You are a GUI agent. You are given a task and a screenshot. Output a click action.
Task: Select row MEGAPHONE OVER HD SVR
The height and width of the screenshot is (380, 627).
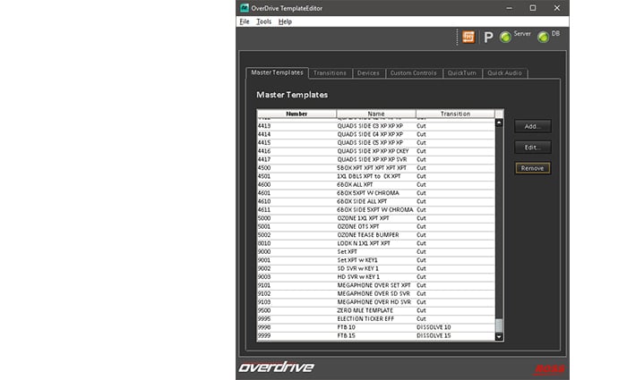click(376, 302)
